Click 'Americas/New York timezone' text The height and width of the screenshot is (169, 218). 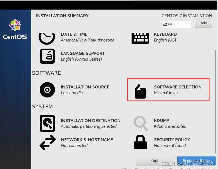pos(88,40)
